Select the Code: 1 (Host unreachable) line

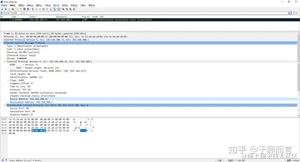click(x=23, y=49)
